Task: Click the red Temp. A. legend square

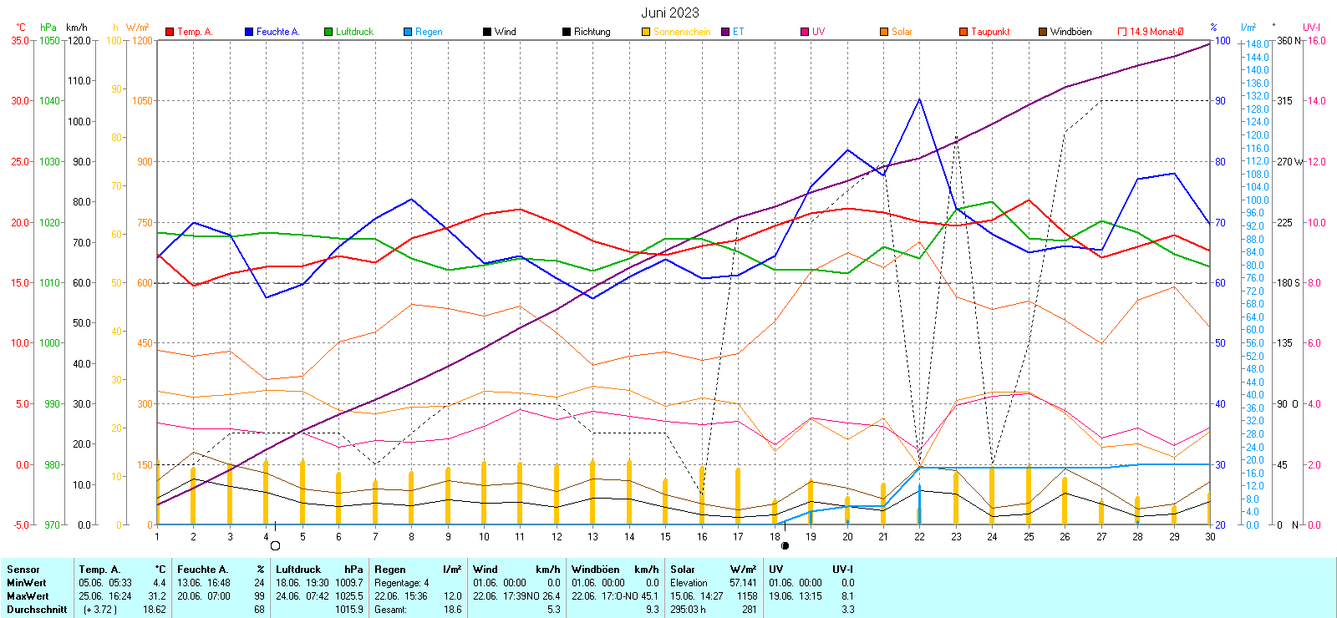Action: pyautogui.click(x=170, y=32)
